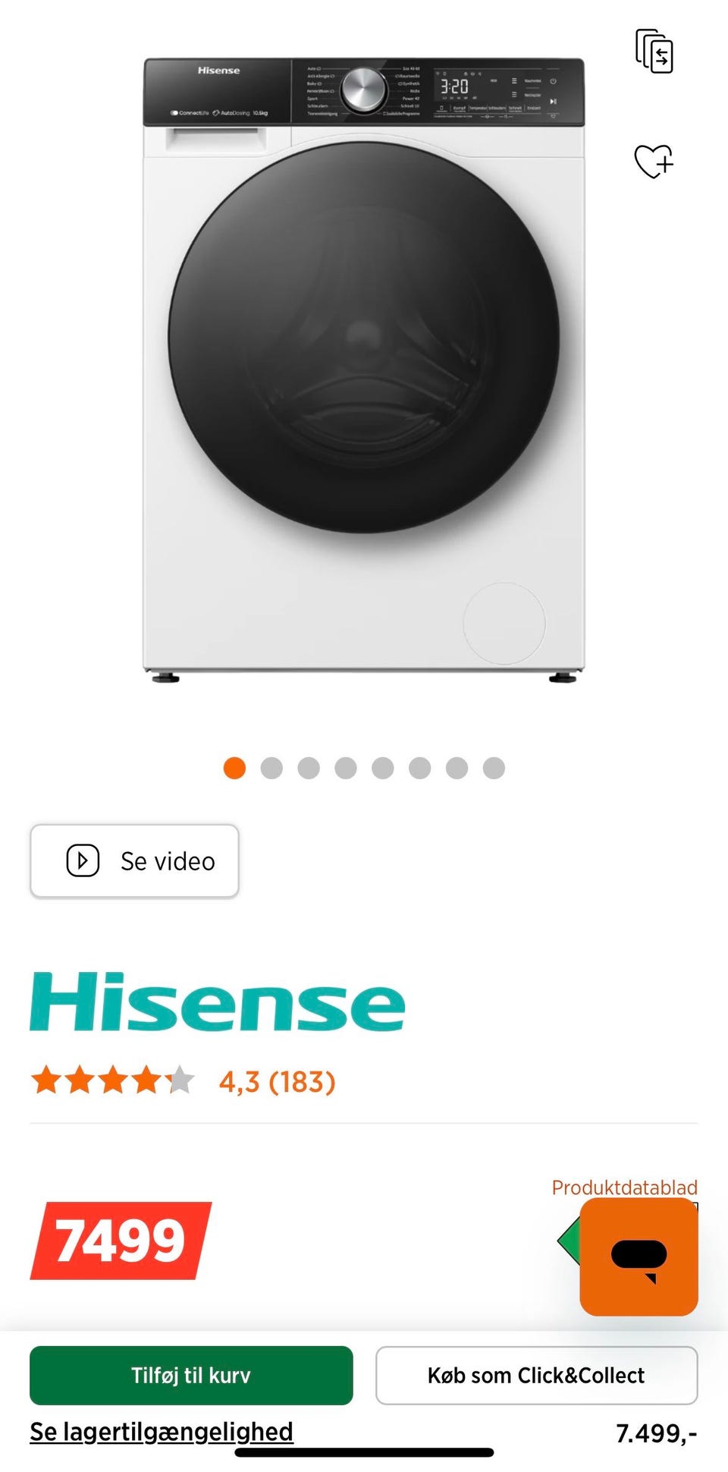The width and height of the screenshot is (728, 1472).
Task: Tap the star rating icons
Action: 112,1080
